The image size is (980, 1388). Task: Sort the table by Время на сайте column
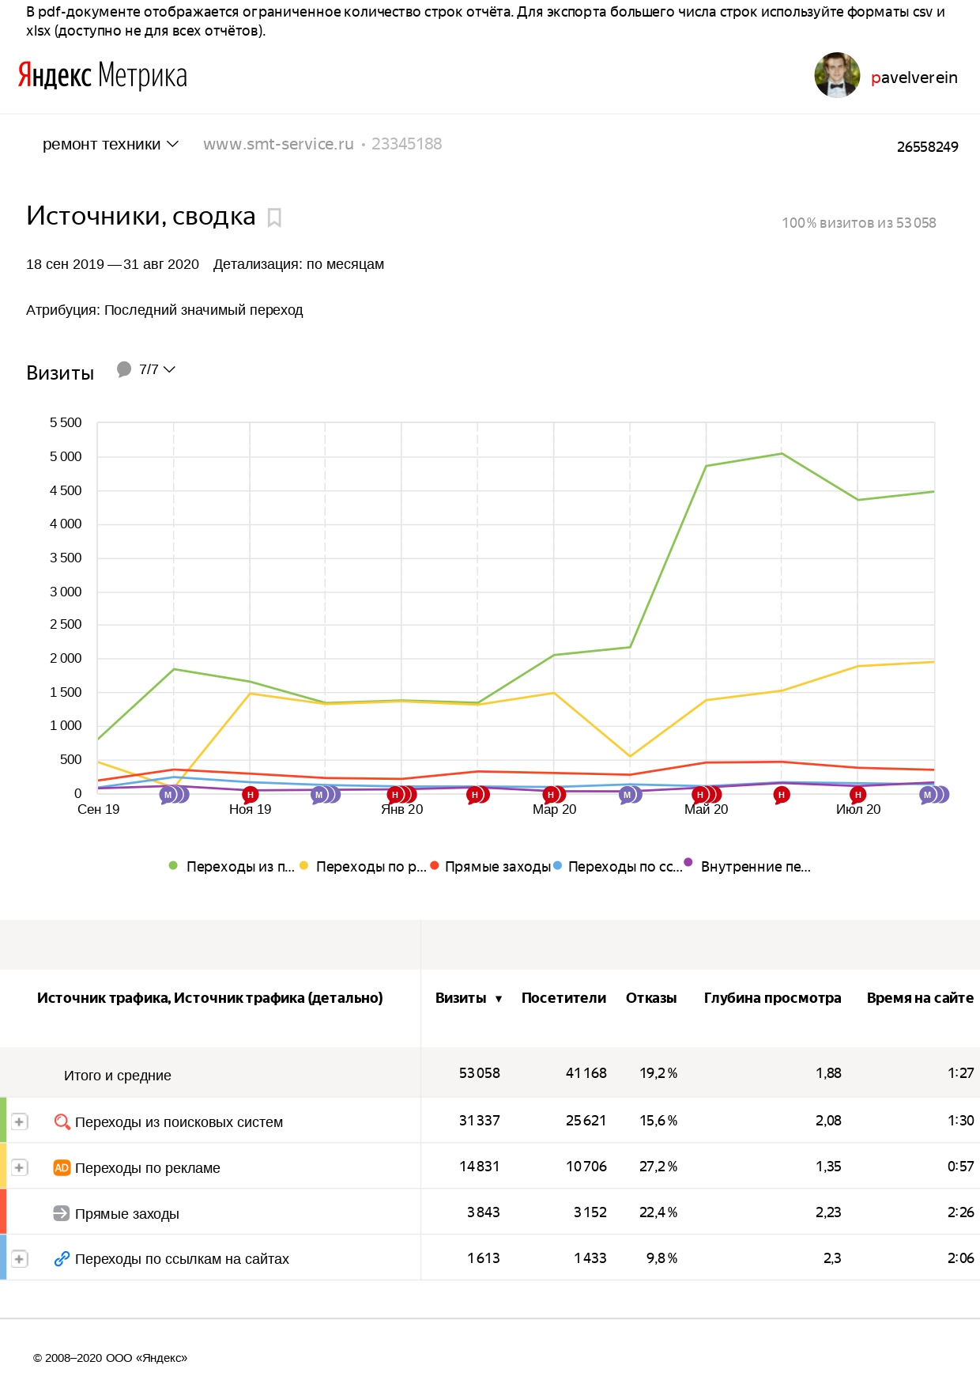920,998
